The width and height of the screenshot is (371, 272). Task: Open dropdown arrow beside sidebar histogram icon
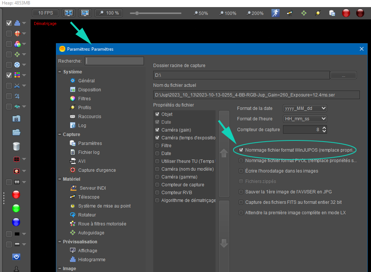(24, 23)
